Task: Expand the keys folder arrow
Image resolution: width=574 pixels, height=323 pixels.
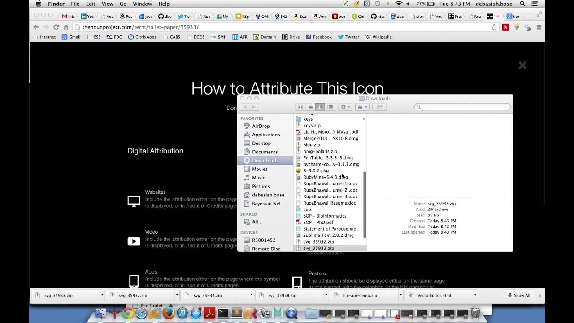Action: [364, 119]
